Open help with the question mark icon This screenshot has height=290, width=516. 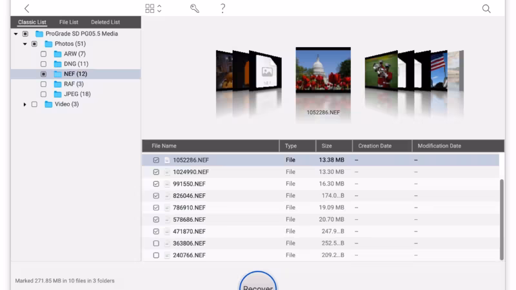tap(223, 8)
